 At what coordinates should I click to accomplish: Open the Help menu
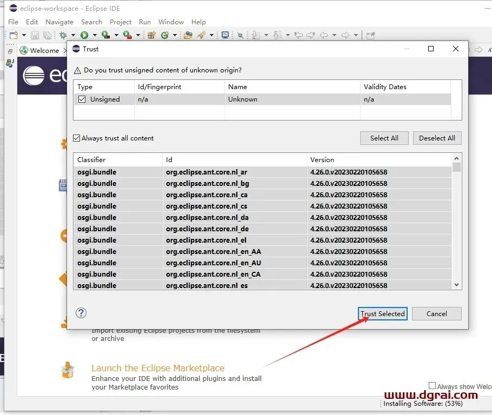[198, 22]
